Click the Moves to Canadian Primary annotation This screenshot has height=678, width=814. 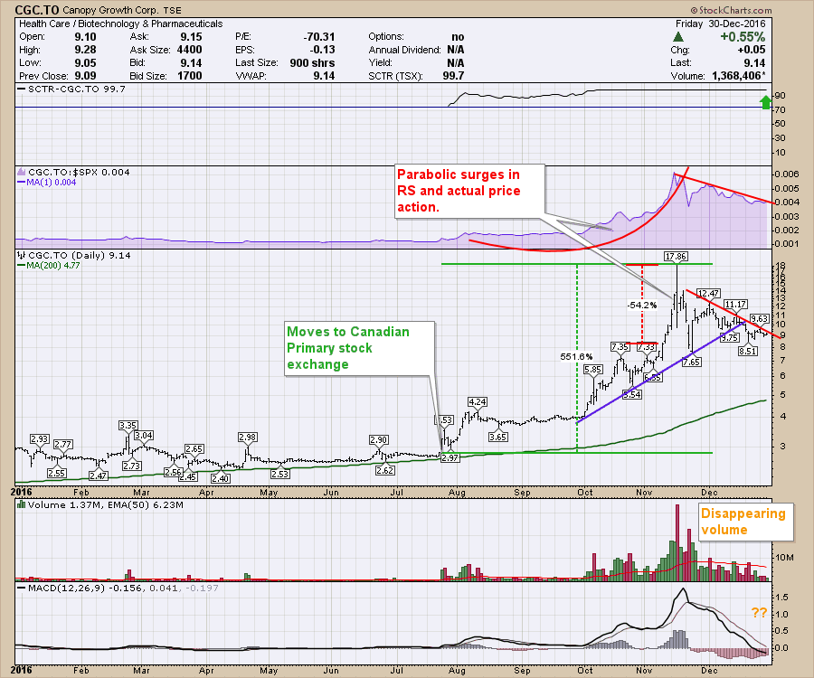[x=360, y=348]
